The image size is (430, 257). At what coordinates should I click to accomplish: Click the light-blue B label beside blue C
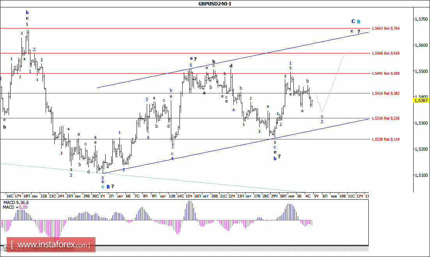pos(359,22)
